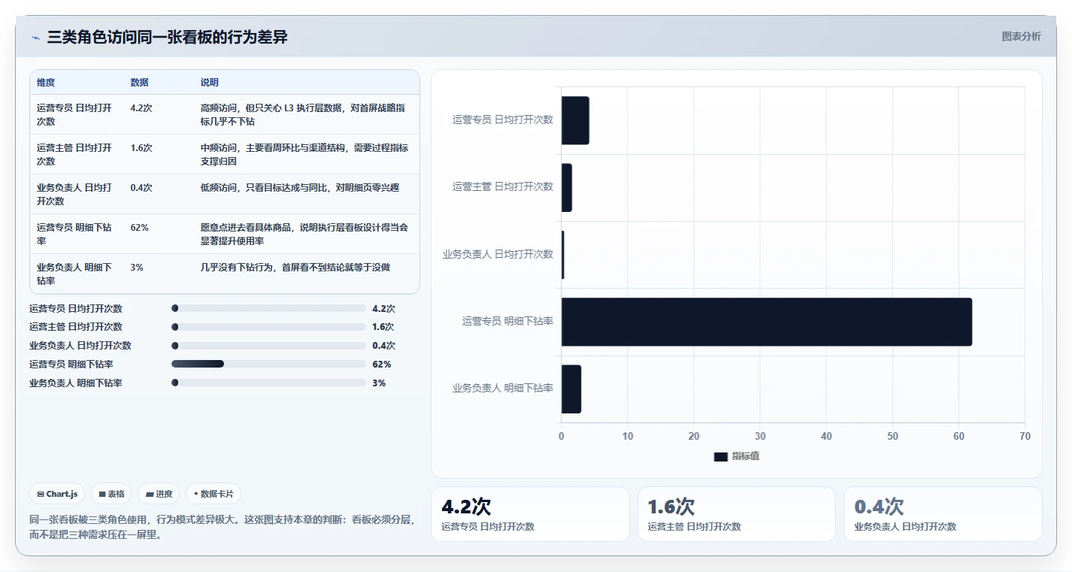Open the 0.4次 data card
The height and width of the screenshot is (572, 1072).
point(943,514)
